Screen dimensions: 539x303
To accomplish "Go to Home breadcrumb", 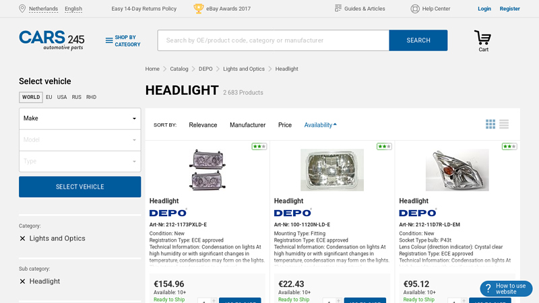I will 152,69.
